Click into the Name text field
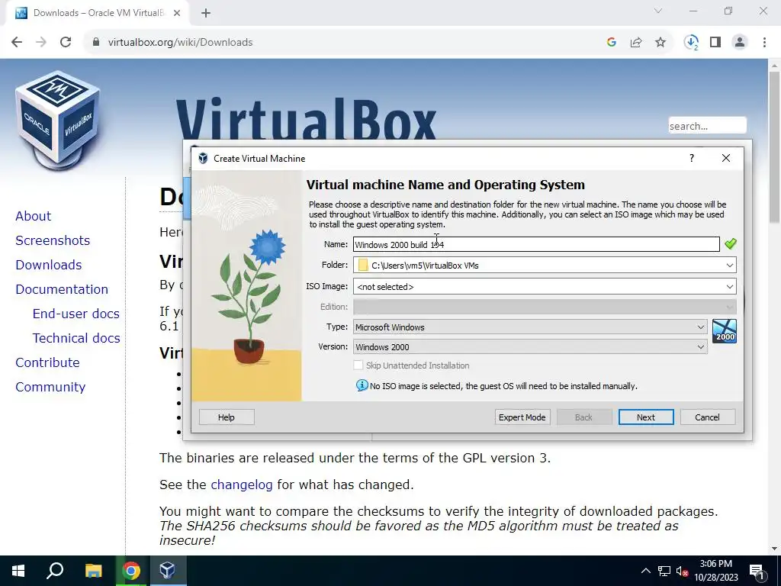Image resolution: width=781 pixels, height=586 pixels. tap(536, 244)
